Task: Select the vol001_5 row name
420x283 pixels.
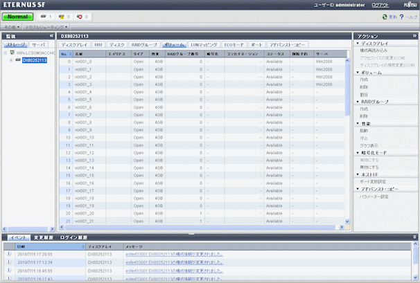Action: [x=83, y=100]
